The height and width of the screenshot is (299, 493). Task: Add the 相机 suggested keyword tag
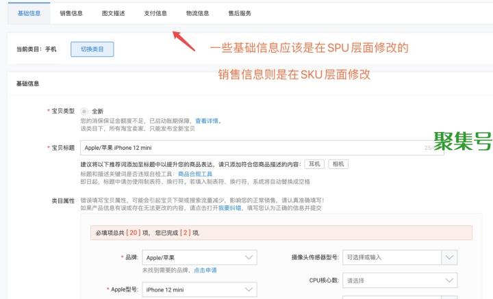point(338,164)
